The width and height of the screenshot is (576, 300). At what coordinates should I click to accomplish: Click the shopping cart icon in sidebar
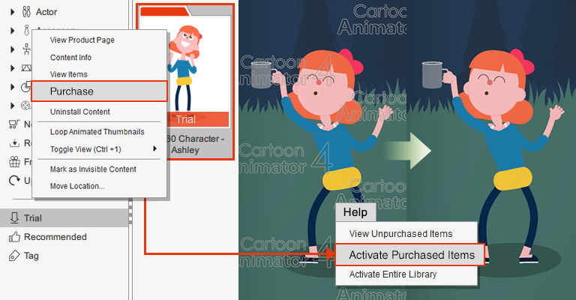(13, 124)
